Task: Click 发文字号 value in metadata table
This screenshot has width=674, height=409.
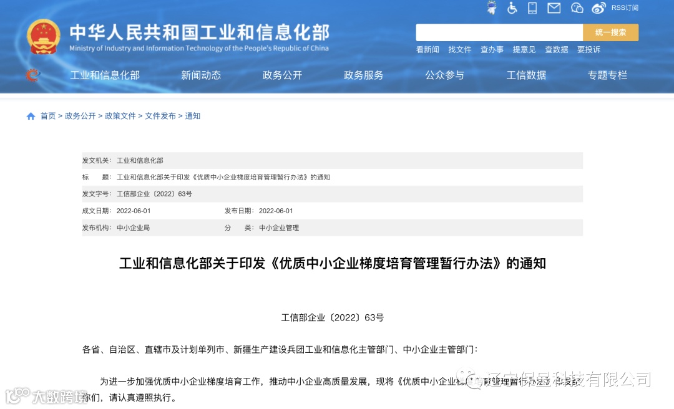Action: pyautogui.click(x=154, y=194)
